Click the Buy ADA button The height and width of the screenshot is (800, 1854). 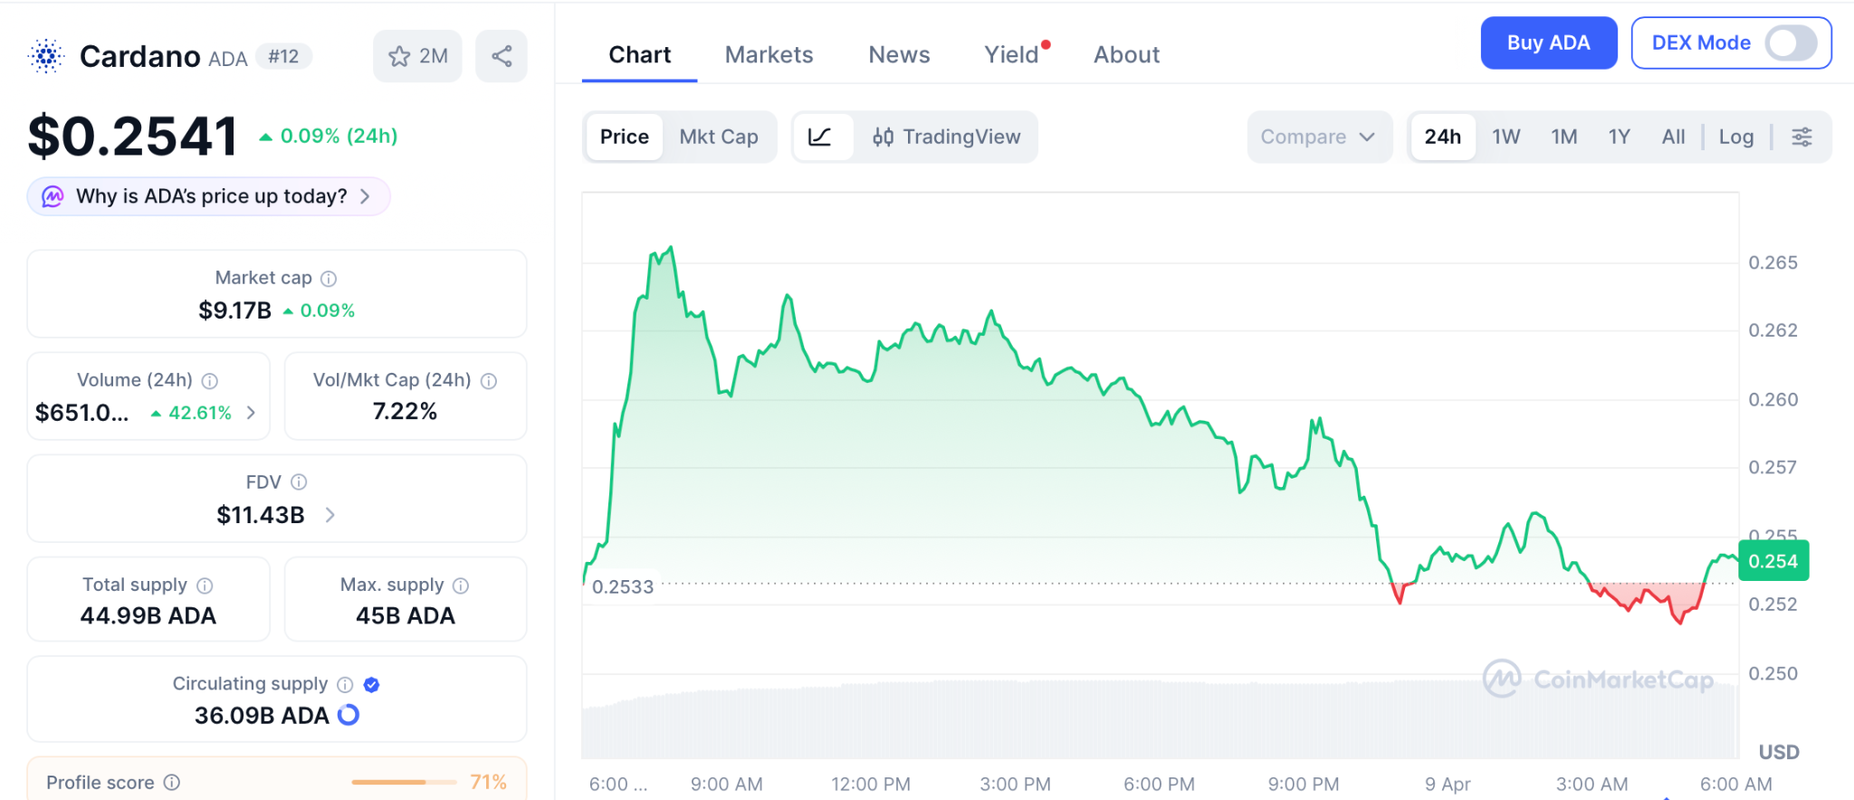click(1548, 43)
